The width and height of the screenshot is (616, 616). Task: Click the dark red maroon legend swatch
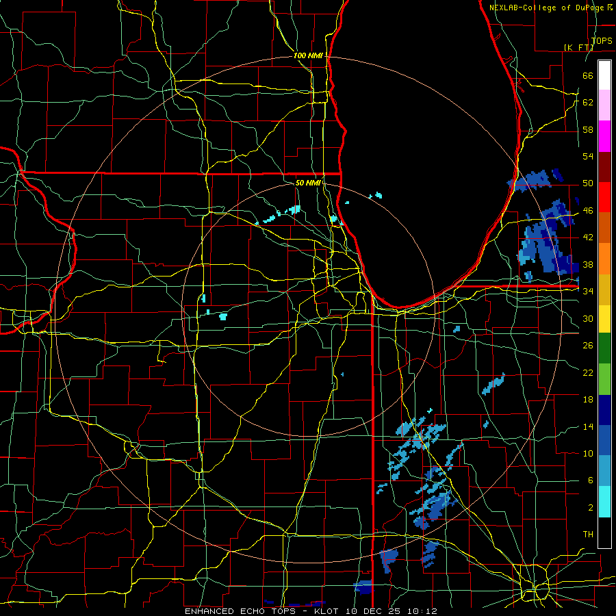tap(604, 166)
